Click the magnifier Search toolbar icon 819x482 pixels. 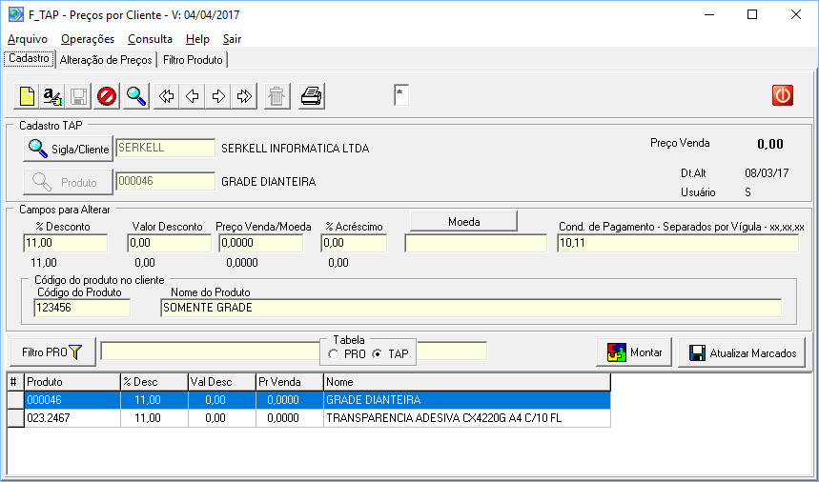(135, 96)
